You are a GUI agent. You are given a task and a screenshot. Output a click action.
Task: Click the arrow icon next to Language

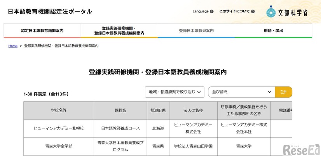212,12
